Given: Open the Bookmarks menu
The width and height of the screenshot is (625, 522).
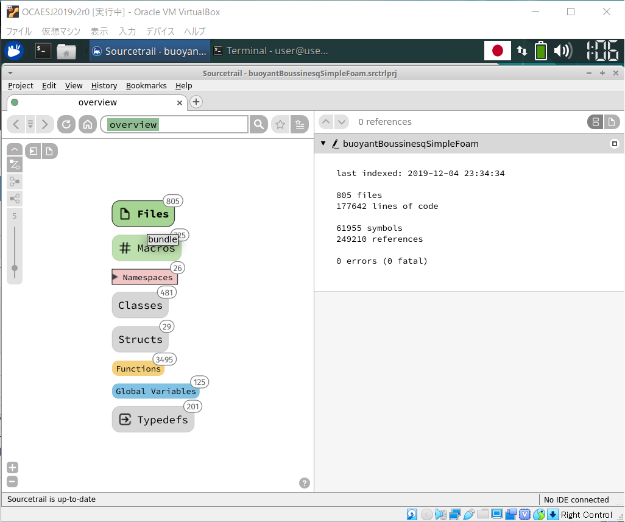Looking at the screenshot, I should [146, 86].
